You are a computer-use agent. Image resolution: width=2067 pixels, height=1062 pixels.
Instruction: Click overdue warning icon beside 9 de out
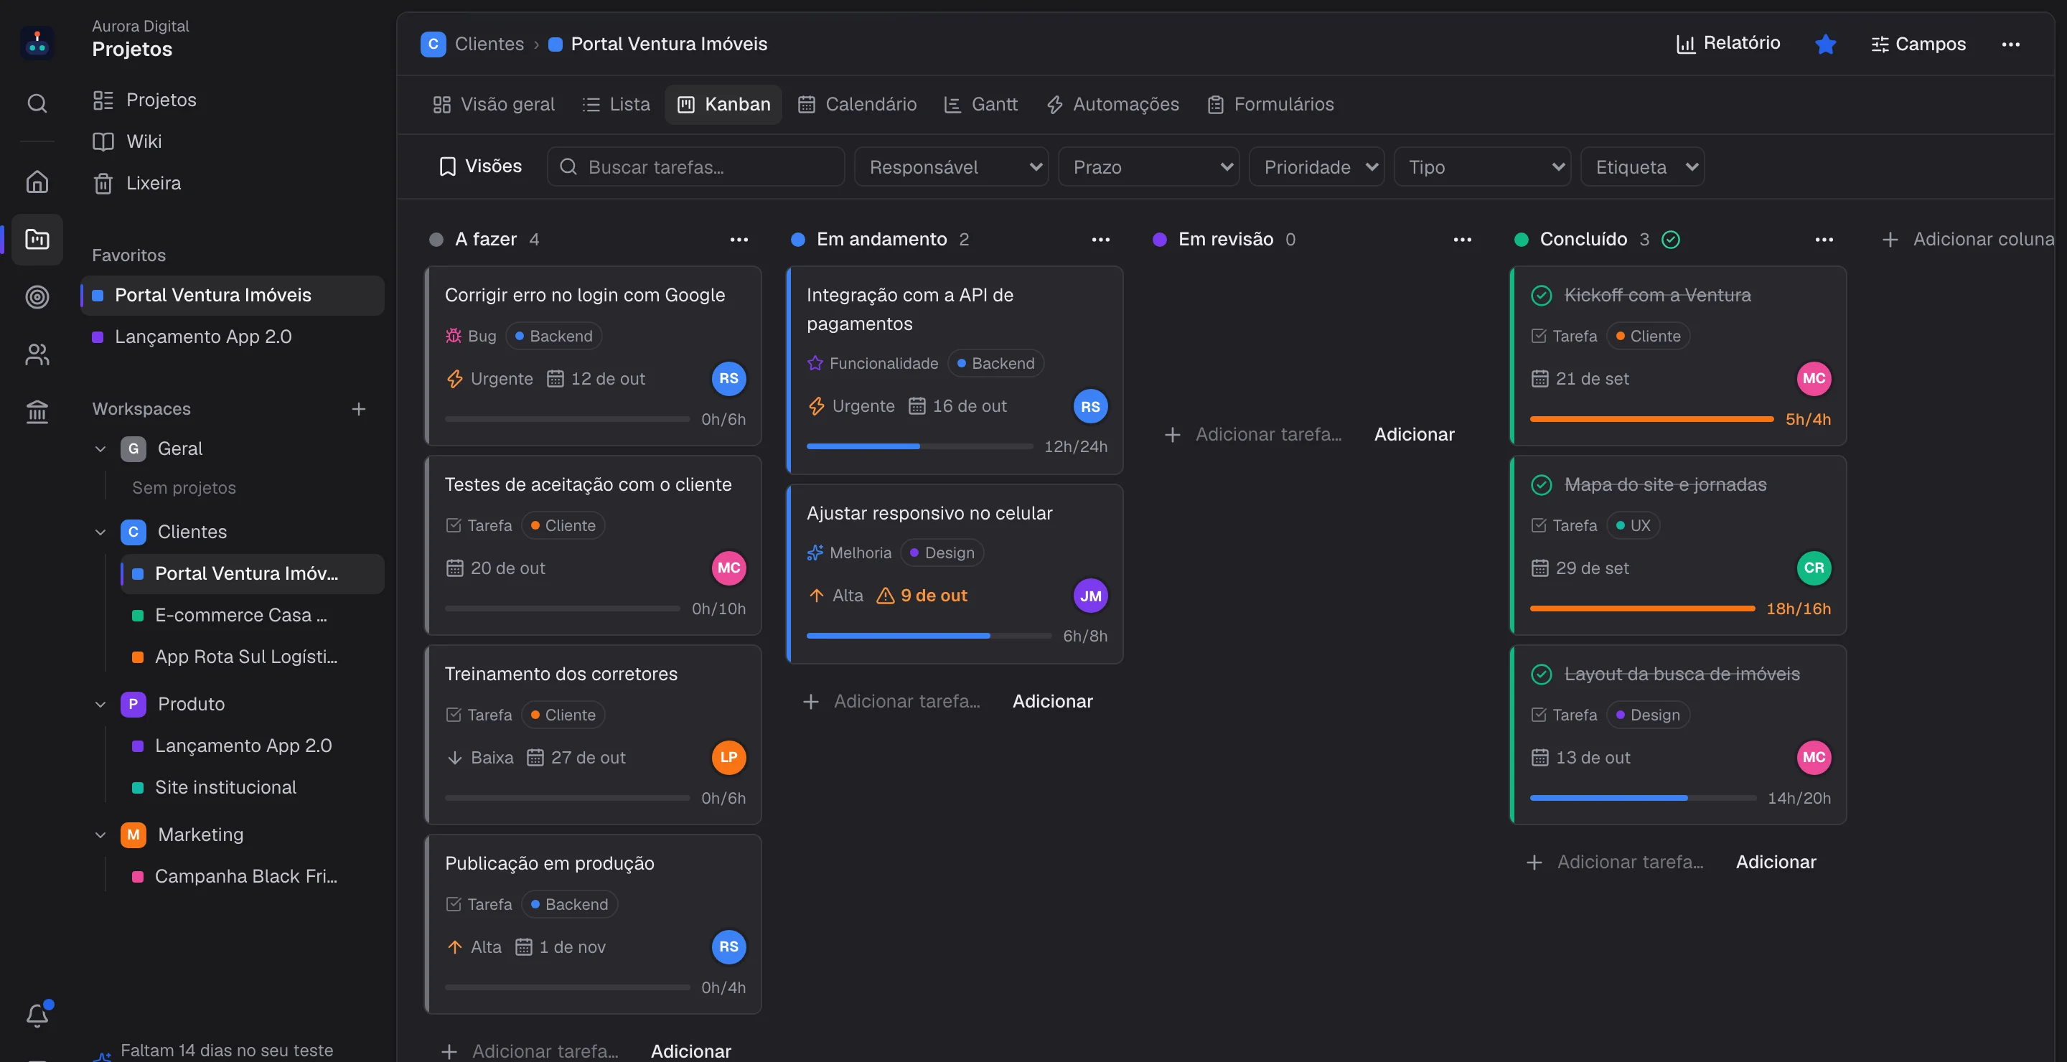click(x=885, y=595)
